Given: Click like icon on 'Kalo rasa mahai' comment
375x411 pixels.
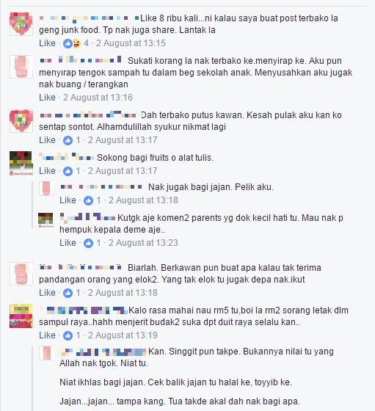Looking at the screenshot, I should (68, 335).
